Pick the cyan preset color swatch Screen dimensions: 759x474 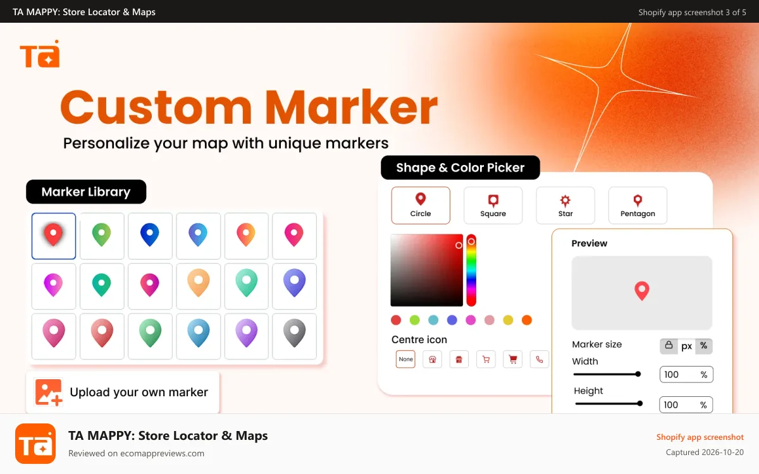[433, 320]
